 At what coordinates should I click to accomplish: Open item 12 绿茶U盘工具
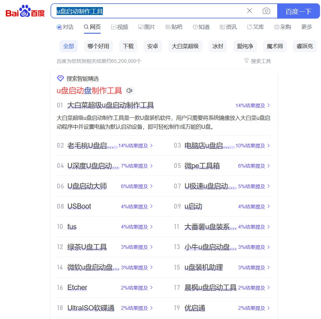[87, 247]
